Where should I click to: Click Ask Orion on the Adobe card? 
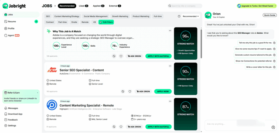coord(134,56)
